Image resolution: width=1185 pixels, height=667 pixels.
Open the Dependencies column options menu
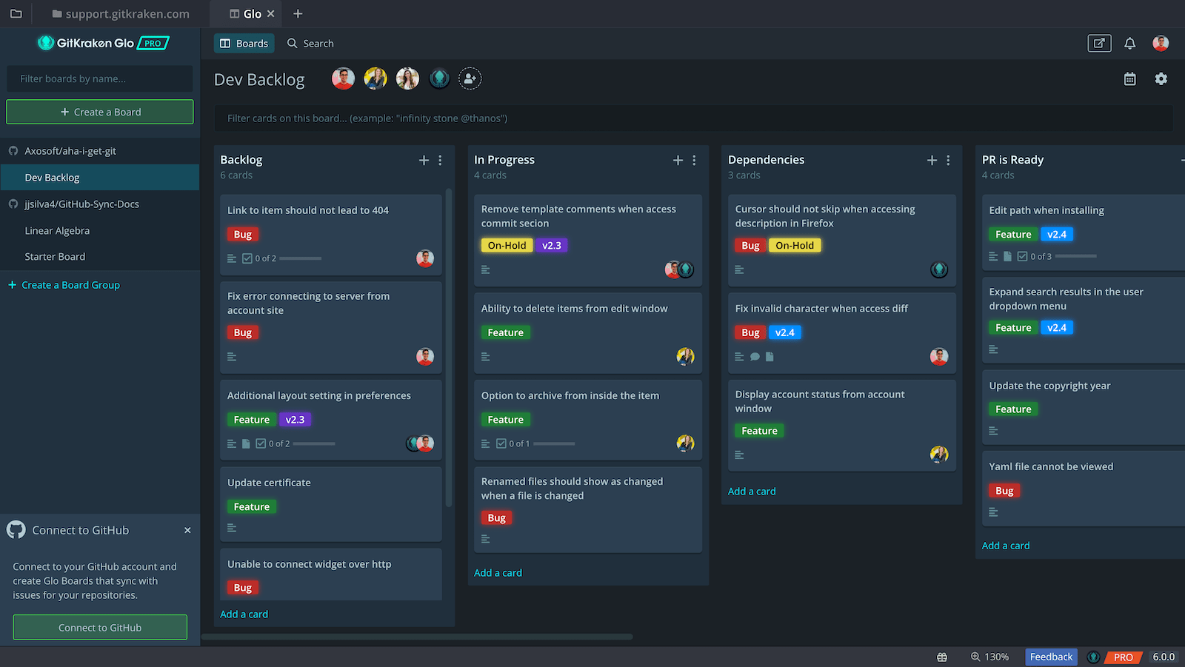(948, 160)
